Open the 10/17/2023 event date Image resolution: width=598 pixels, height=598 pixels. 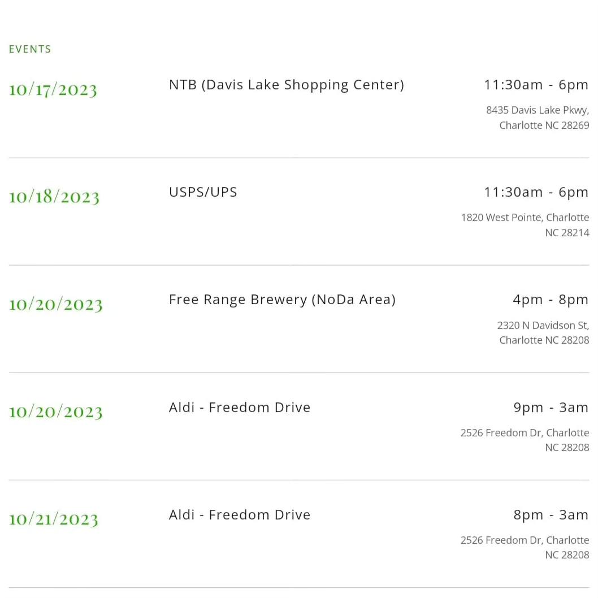click(x=53, y=90)
